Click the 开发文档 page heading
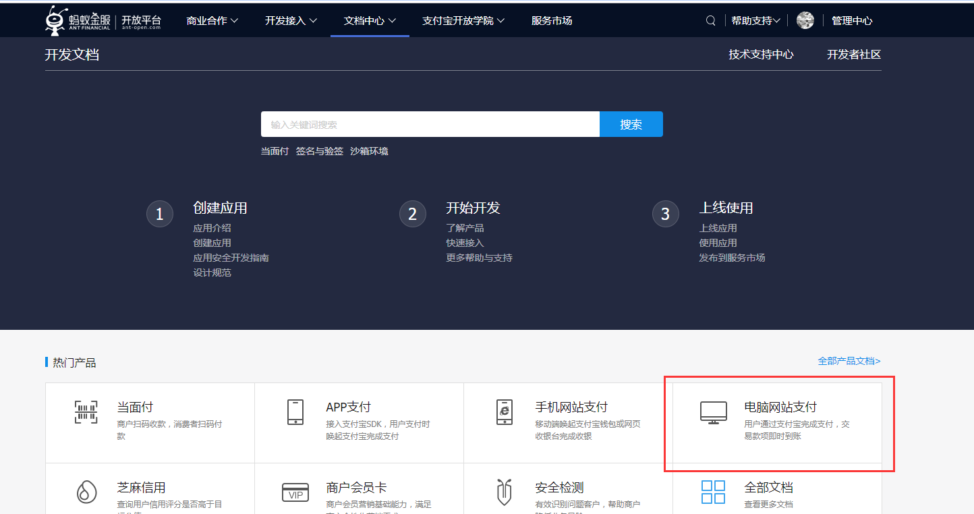 [72, 55]
